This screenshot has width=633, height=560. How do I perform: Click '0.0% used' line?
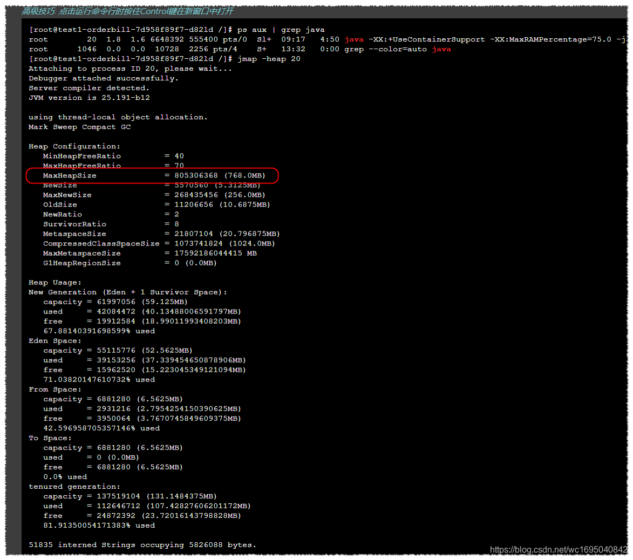point(65,476)
